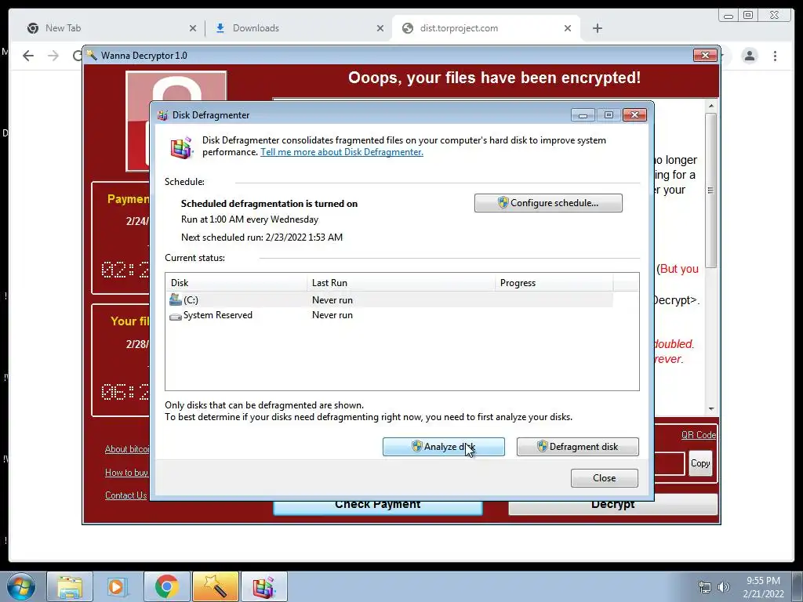Image resolution: width=803 pixels, height=602 pixels.
Task: Go forward in Chrome
Action: (x=53, y=56)
